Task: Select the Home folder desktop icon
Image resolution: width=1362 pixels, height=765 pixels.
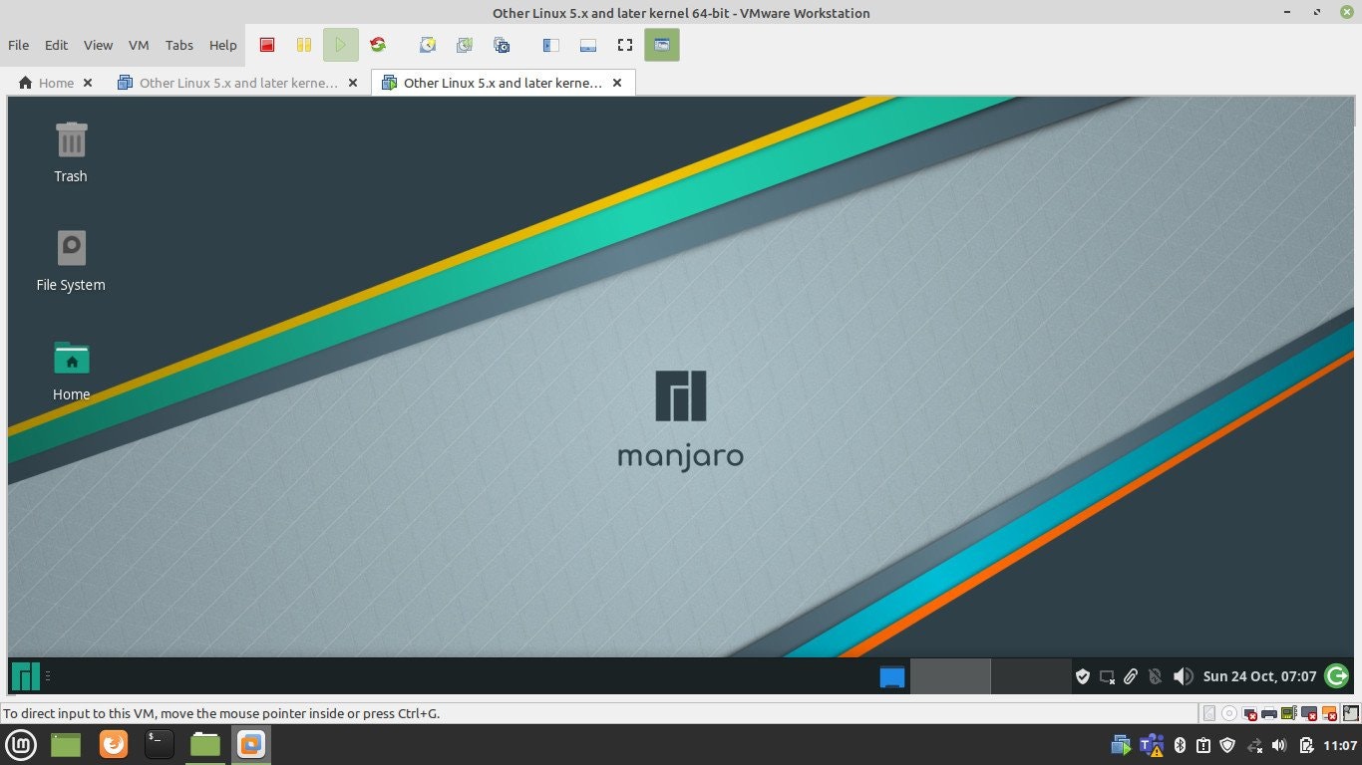Action: coord(71,370)
